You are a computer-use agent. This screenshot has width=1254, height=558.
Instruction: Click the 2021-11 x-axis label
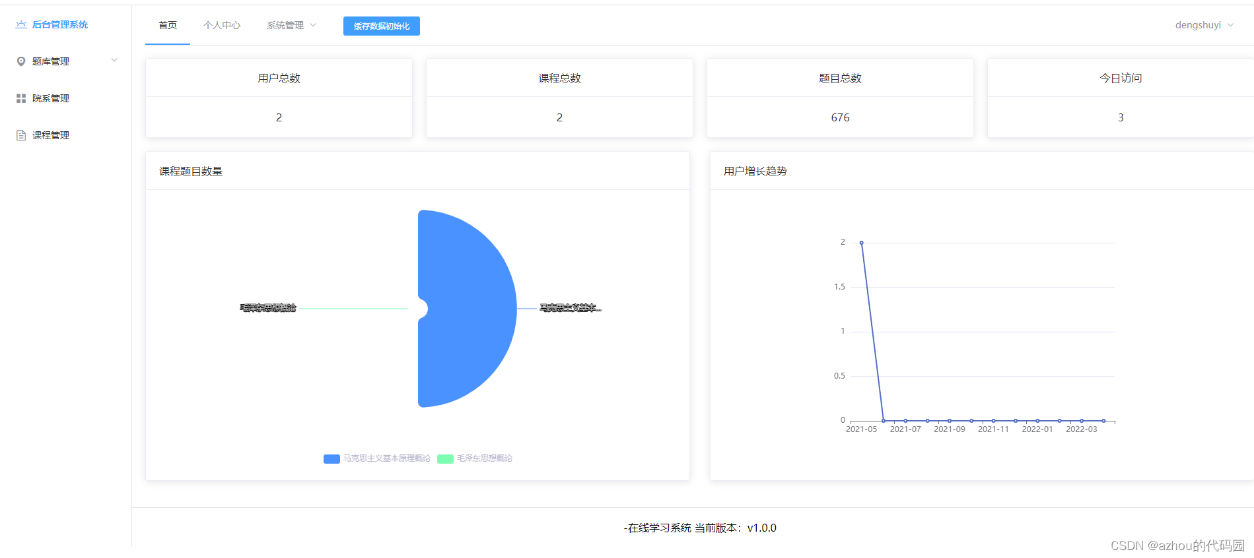click(x=993, y=429)
